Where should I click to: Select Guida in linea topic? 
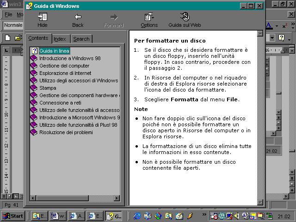pyautogui.click(x=55, y=51)
